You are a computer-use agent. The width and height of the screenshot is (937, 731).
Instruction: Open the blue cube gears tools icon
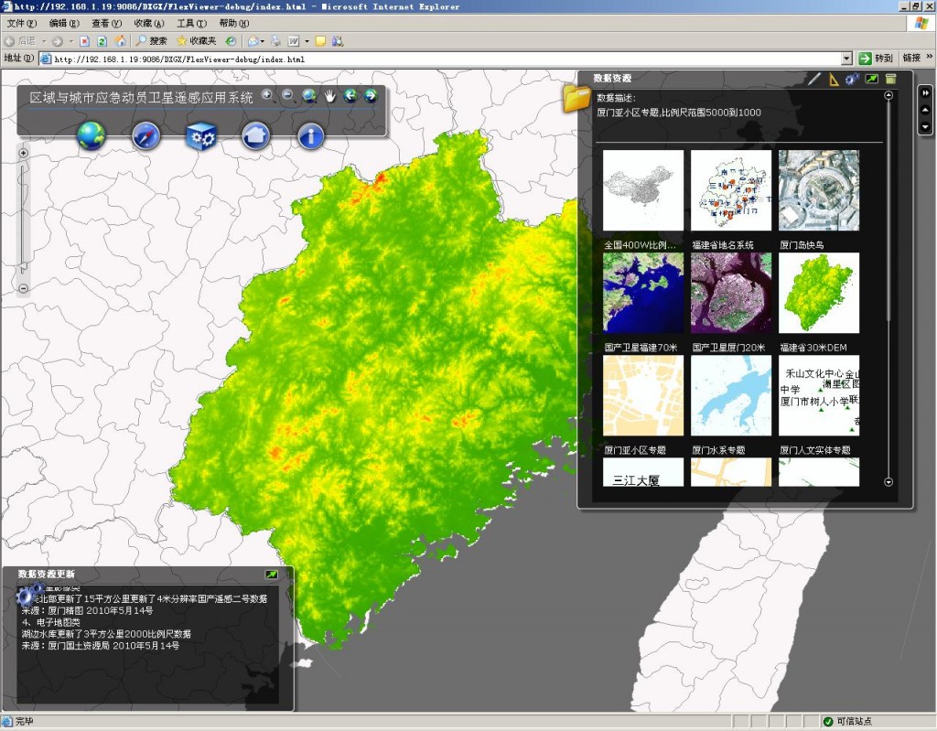point(200,136)
